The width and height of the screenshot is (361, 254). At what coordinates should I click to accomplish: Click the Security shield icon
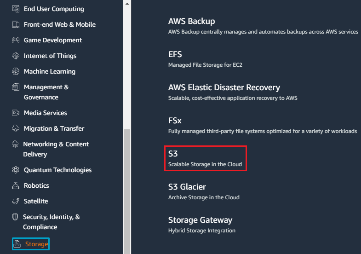pyautogui.click(x=15, y=217)
